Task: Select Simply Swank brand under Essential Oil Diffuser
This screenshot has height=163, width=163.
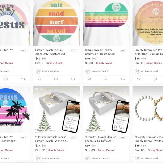Action: pos(106,150)
